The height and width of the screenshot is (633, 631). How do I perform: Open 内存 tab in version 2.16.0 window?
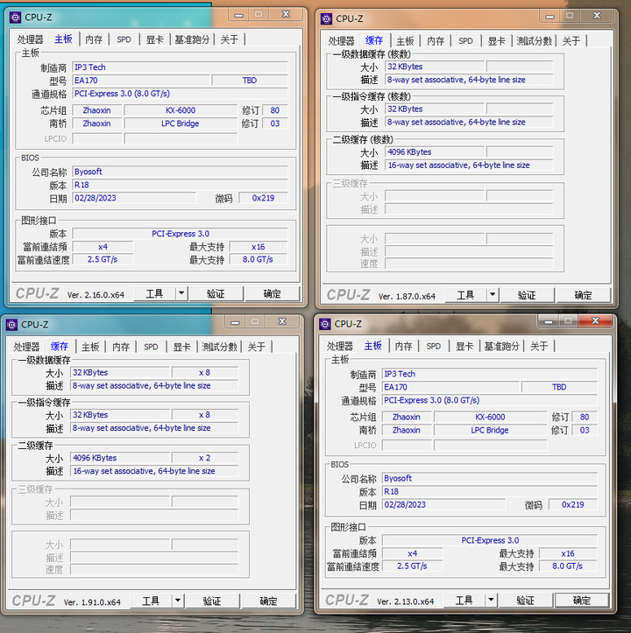pyautogui.click(x=94, y=39)
